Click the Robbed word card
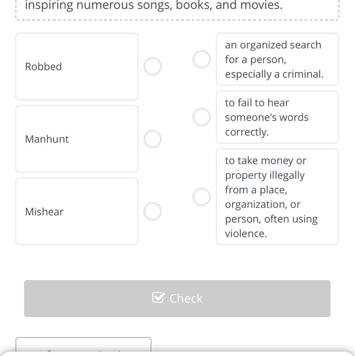Screen dimensions: 355x356 (x=77, y=66)
